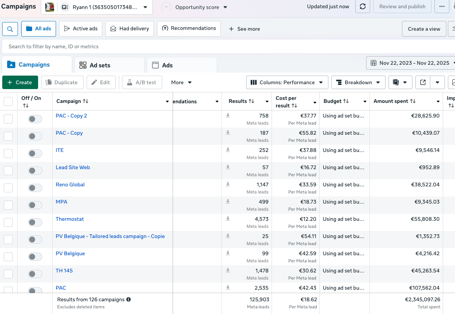Viewport: 455px width, 314px height.
Task: Select the Active ads filter tab
Action: coord(81,29)
